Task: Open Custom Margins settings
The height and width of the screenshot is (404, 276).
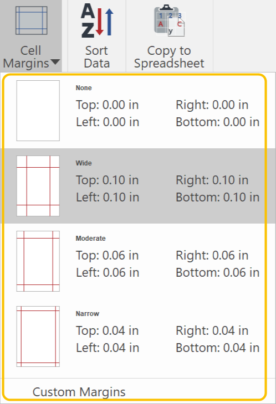Action: [79, 392]
